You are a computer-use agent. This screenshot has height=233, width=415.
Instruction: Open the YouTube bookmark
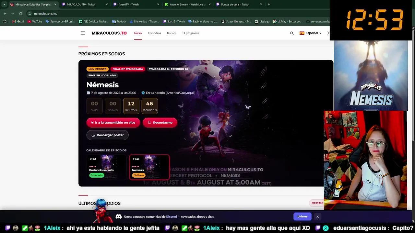(35, 22)
